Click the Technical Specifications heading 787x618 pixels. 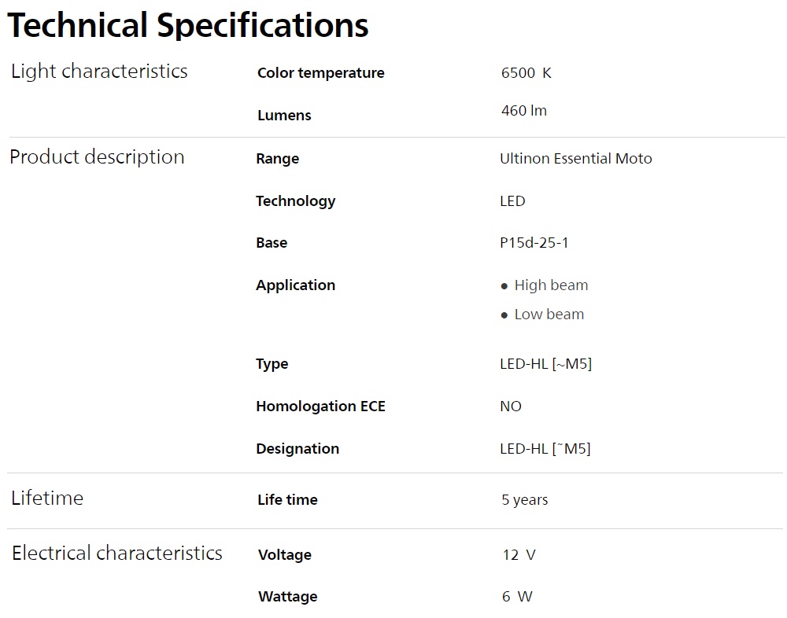point(188,26)
